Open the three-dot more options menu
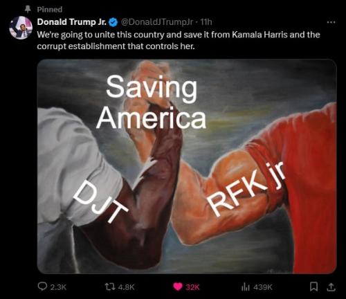This screenshot has height=299, width=346. [331, 22]
